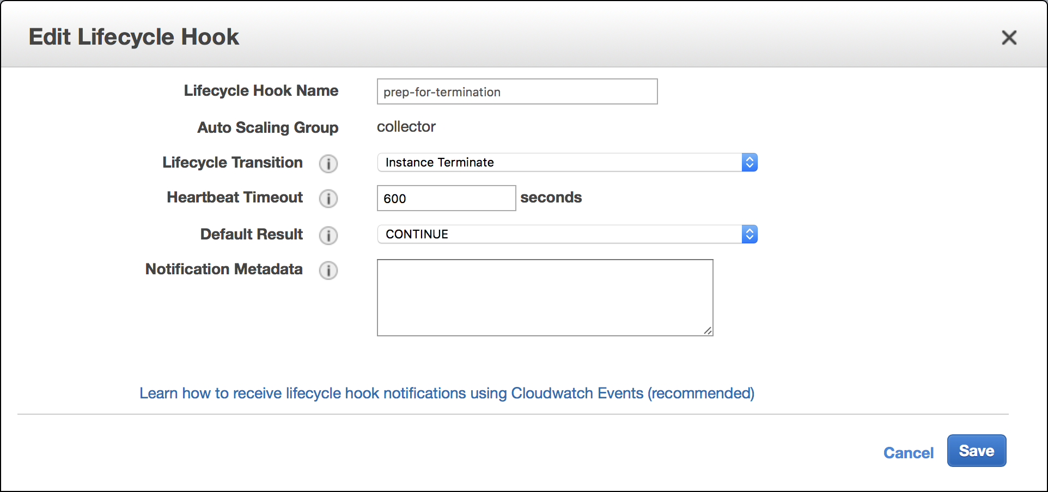Save the lifecycle hook changes
This screenshot has width=1048, height=492.
(976, 451)
